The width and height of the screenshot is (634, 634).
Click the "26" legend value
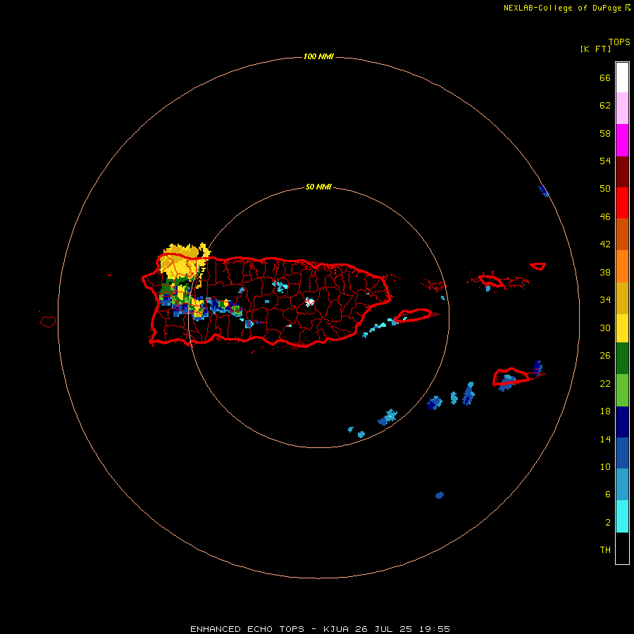coord(605,356)
